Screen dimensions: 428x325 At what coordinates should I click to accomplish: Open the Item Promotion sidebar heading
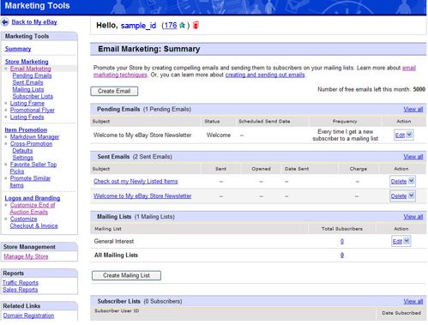pos(26,129)
